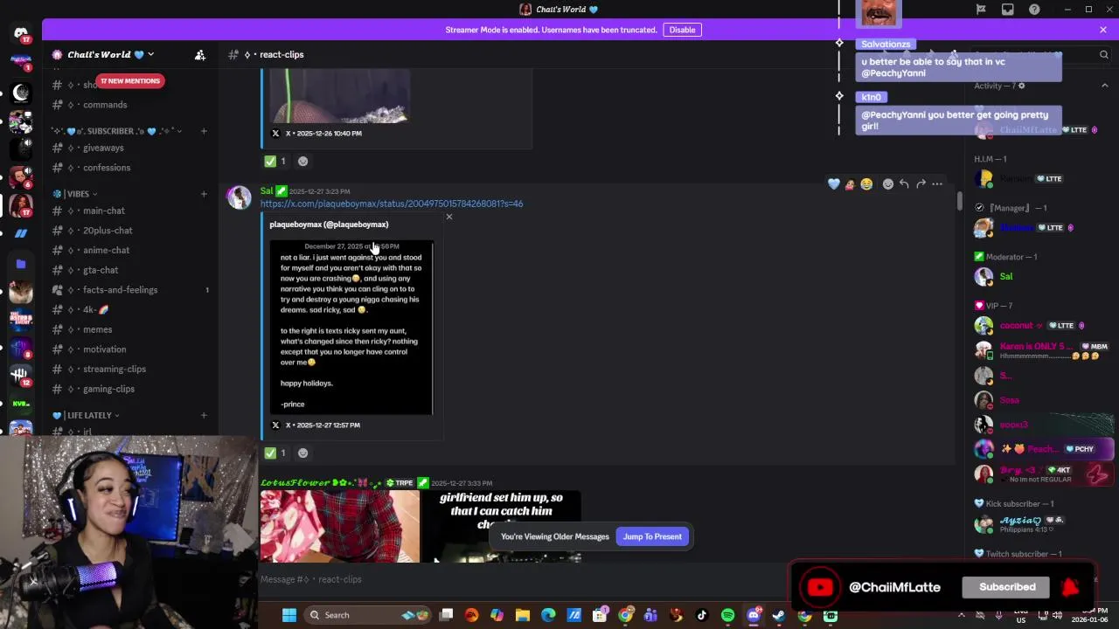Open the plaqueboymax x.com status link
This screenshot has height=629, width=1119.
(x=392, y=204)
